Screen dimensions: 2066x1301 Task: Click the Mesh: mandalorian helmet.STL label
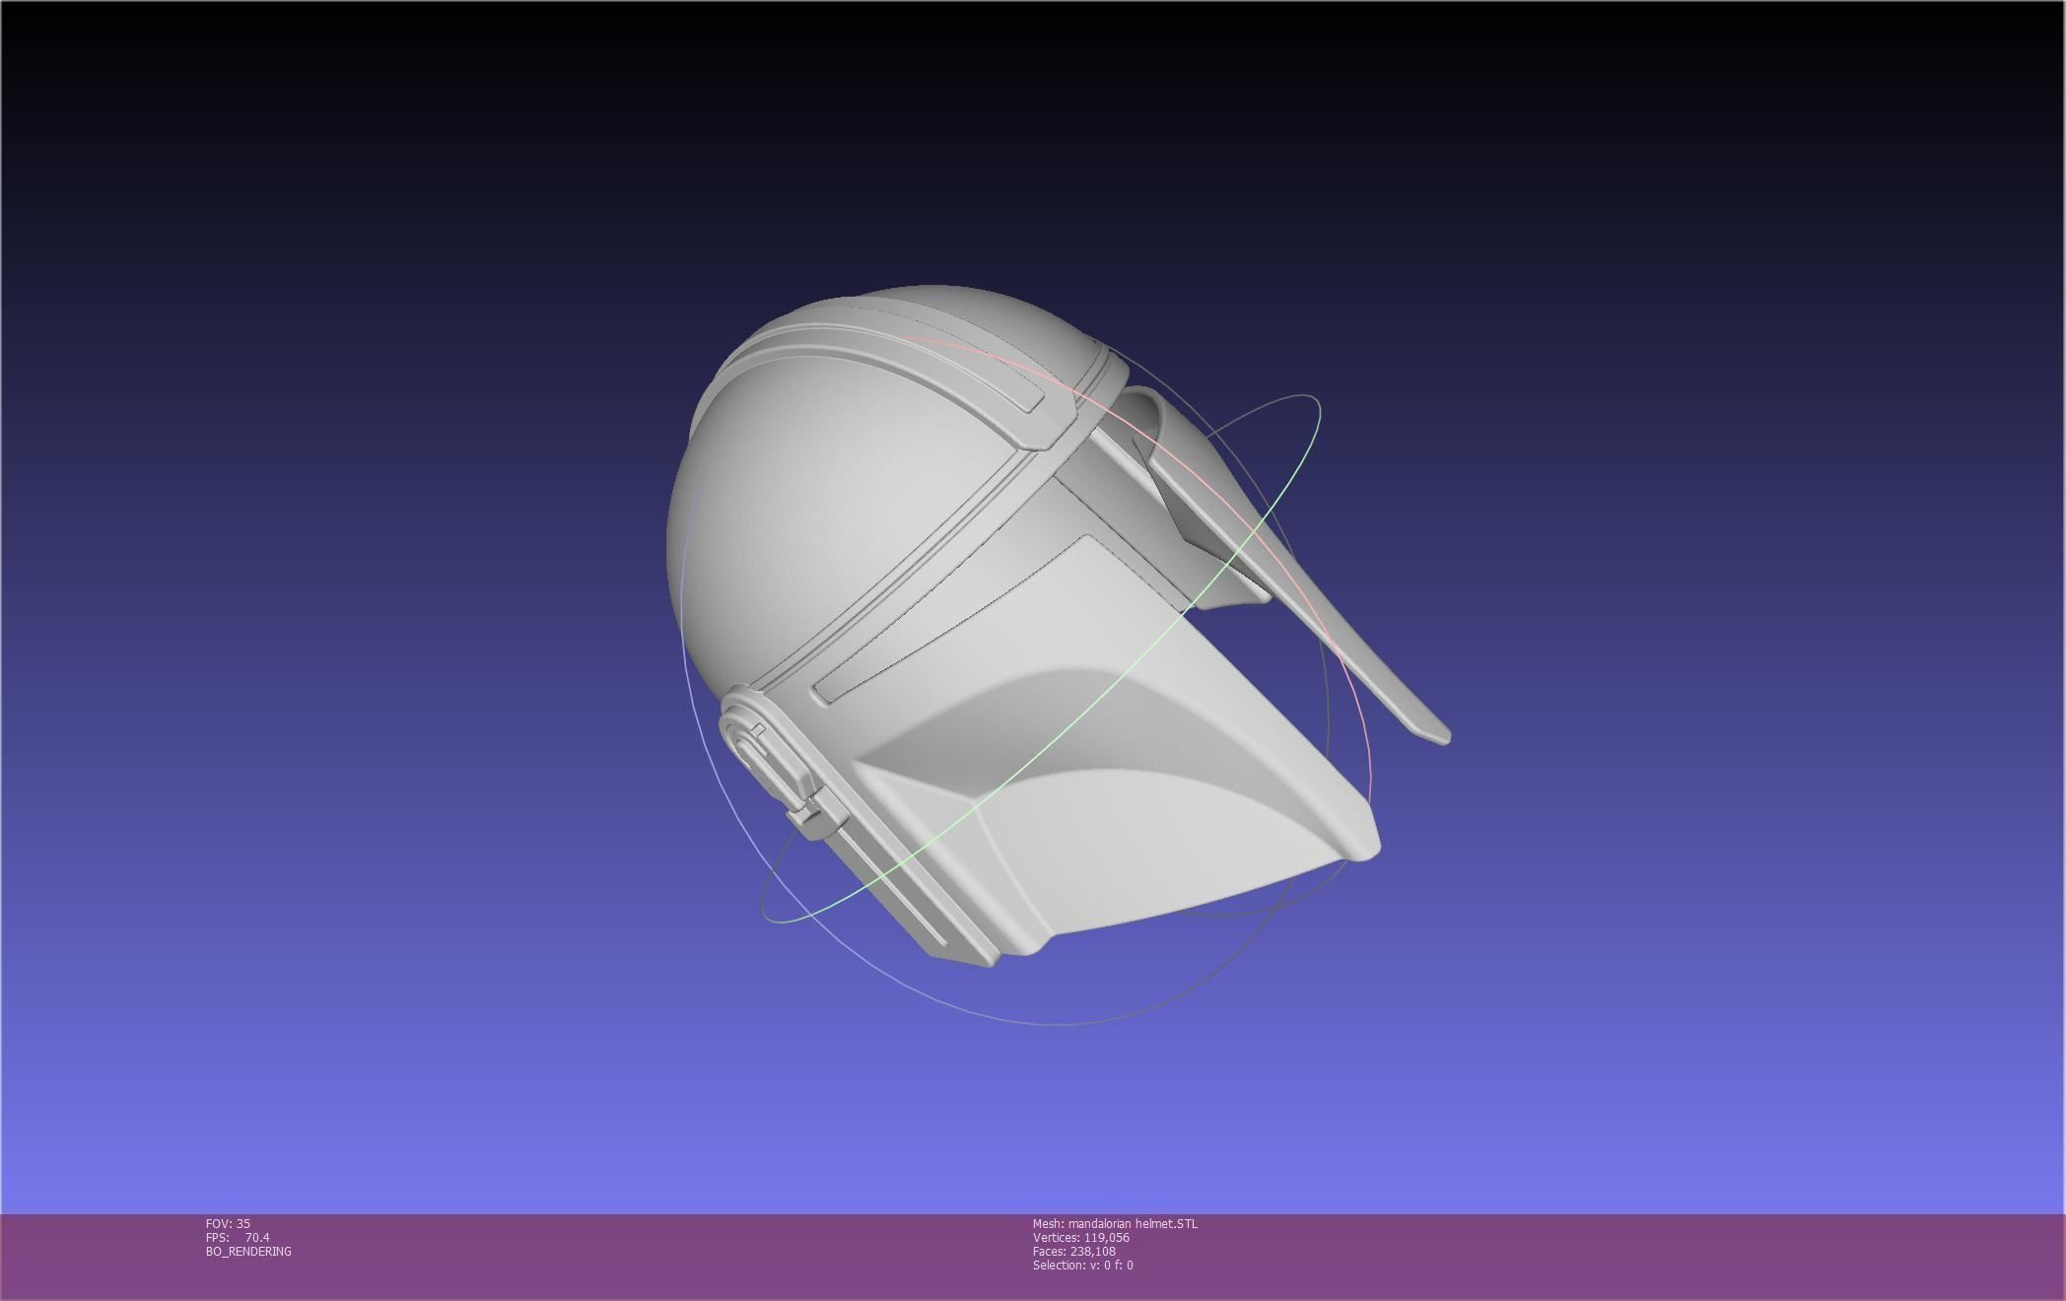[x=1115, y=1223]
